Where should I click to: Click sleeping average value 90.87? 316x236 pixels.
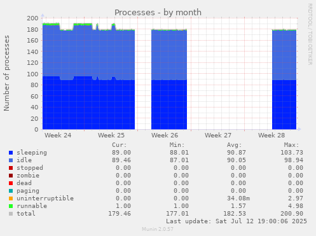tap(237, 153)
